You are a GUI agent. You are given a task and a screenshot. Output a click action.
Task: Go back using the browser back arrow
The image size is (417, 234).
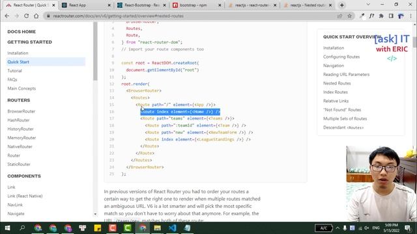point(7,16)
